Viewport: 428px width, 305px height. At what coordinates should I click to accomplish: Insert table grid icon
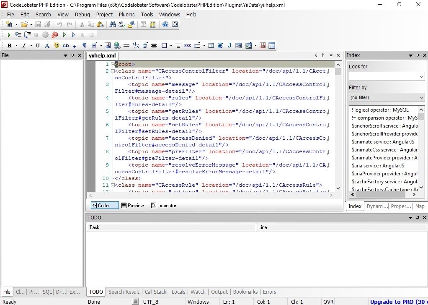(211, 45)
